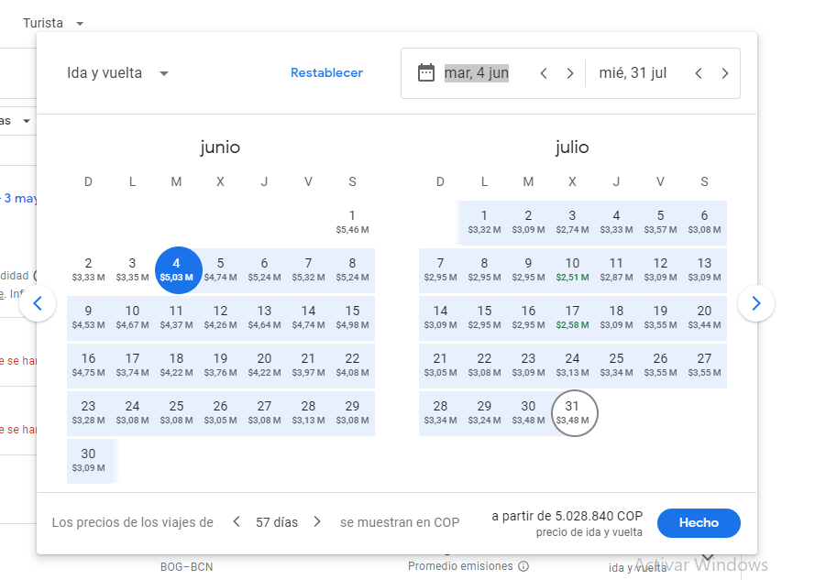This screenshot has width=815, height=580.
Task: Open the Ida y vuelta trip type dropdown
Action: 117,73
